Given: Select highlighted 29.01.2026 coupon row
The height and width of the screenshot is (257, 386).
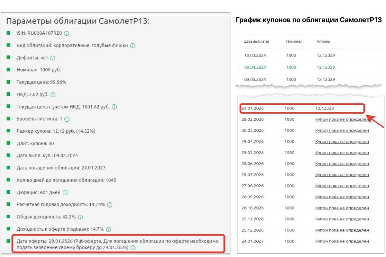Looking at the screenshot, I should pyautogui.click(x=302, y=109).
